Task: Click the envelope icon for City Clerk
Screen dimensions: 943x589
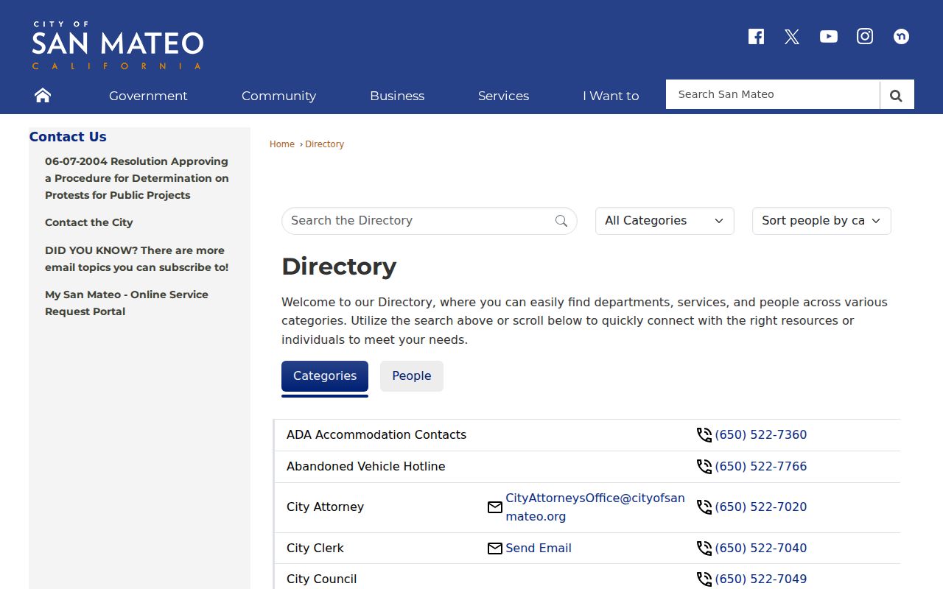Action: [495, 549]
